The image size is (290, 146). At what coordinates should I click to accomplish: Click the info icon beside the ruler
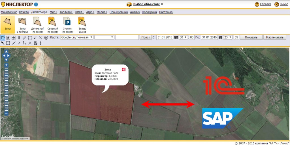pos(19,38)
